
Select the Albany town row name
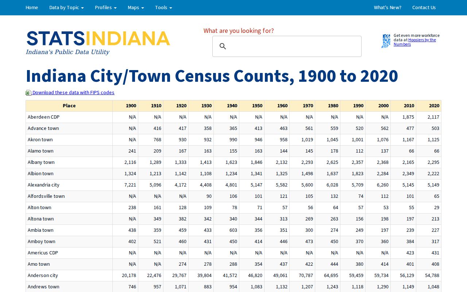click(41, 162)
